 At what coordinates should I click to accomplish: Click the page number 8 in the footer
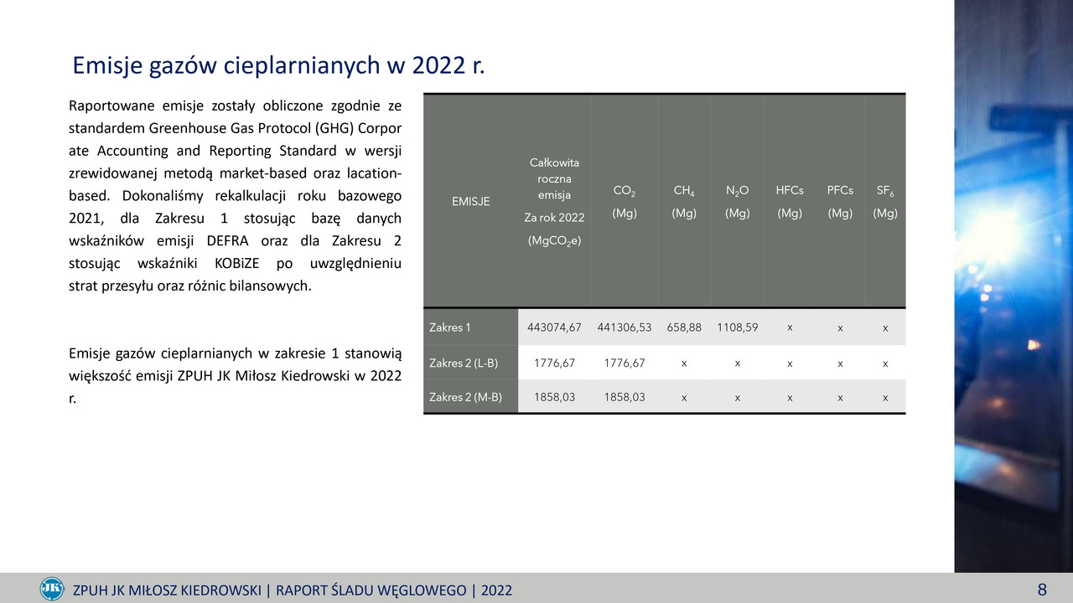(1042, 589)
